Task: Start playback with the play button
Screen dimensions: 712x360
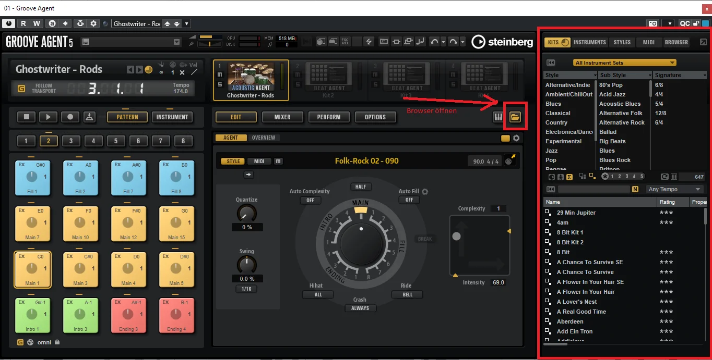Action: point(49,117)
